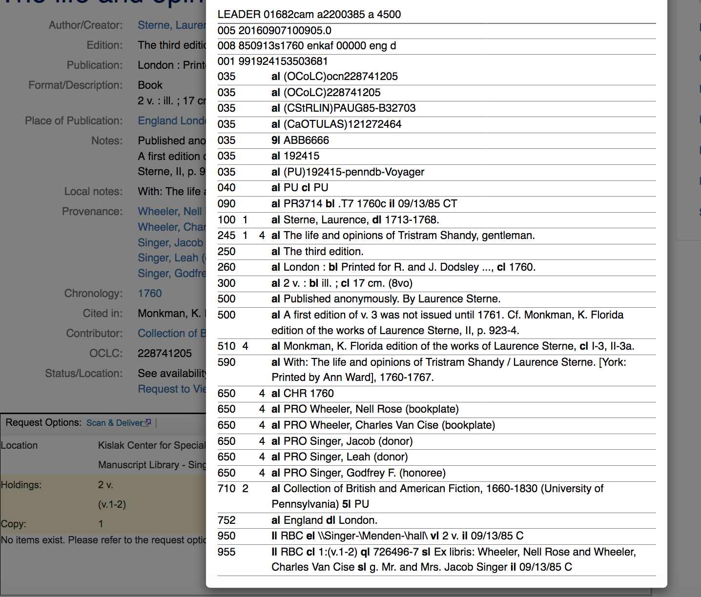Select the 001 991924153503681 field row

click(436, 61)
